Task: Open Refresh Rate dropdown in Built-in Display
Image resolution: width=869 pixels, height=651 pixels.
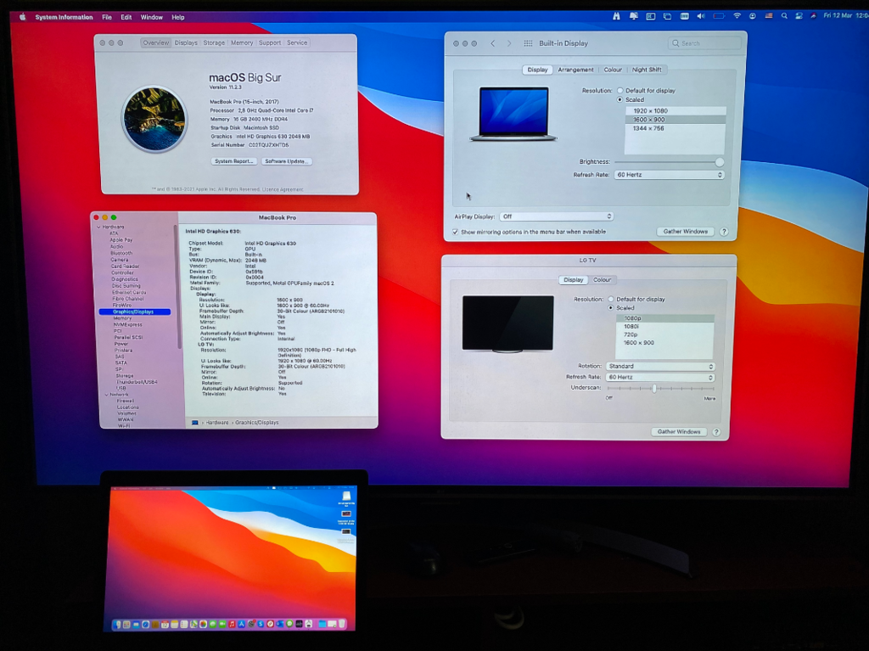Action: click(x=670, y=175)
